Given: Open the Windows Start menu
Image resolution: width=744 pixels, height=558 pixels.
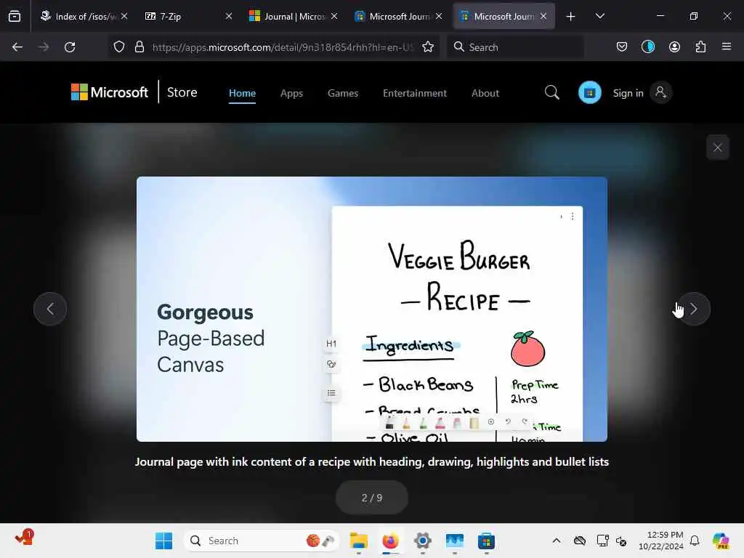Looking at the screenshot, I should [x=163, y=541].
